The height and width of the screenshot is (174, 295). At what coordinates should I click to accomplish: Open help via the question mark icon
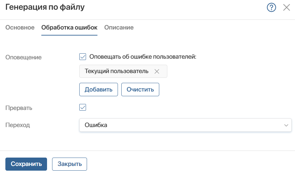click(x=271, y=7)
